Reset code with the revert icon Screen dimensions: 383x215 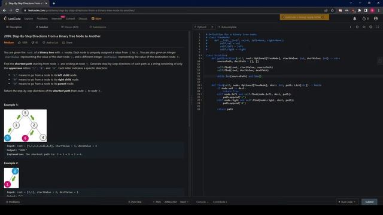tap(364, 27)
